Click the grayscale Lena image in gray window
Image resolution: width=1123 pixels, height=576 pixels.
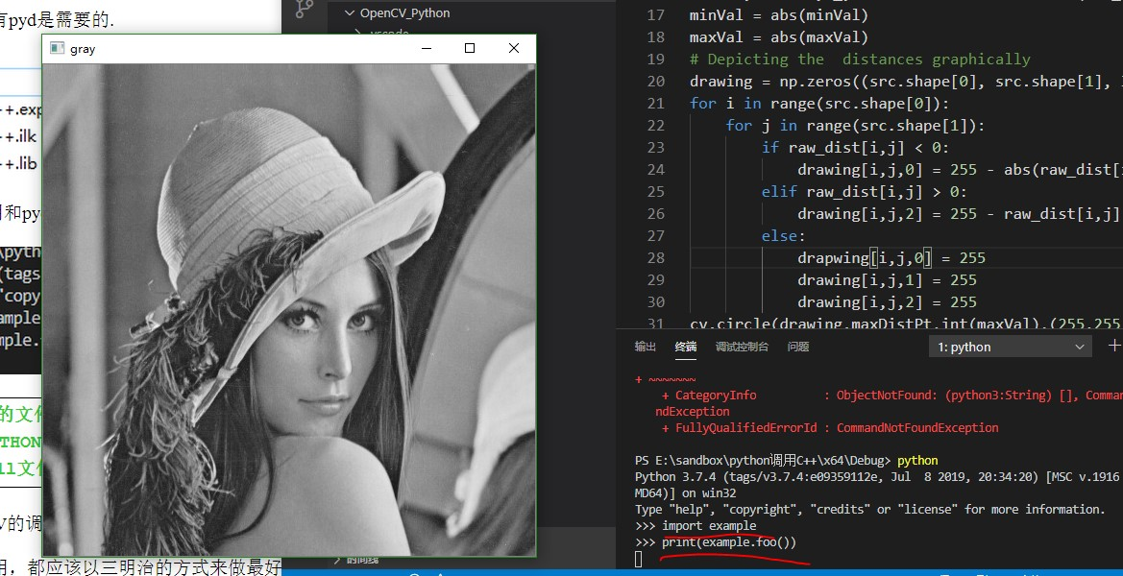[x=288, y=309]
